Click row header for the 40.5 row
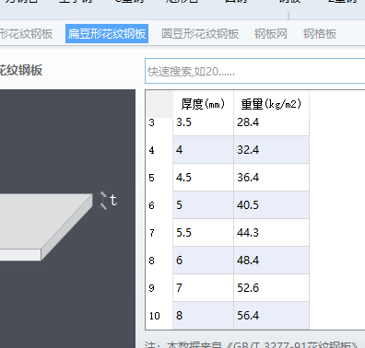Screen dimensions: 365x348 click(159, 205)
